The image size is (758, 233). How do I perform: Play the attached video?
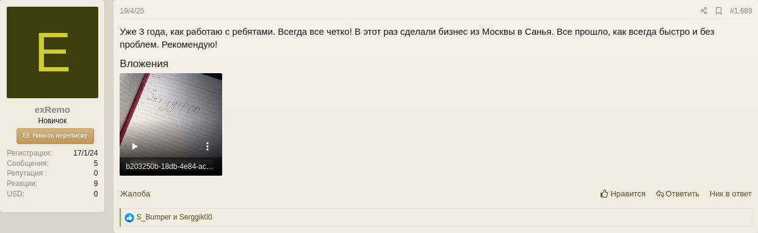coord(135,146)
